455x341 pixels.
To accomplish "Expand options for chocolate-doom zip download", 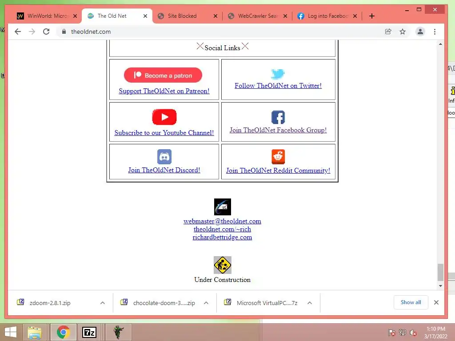I will (x=206, y=303).
